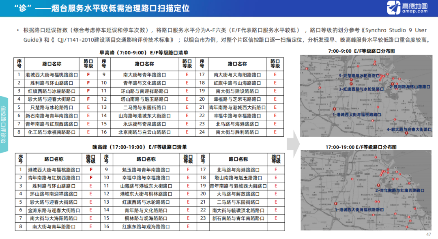Open the 17:00-19:00 evening peak distribution map
The image size is (438, 239).
(x=366, y=190)
